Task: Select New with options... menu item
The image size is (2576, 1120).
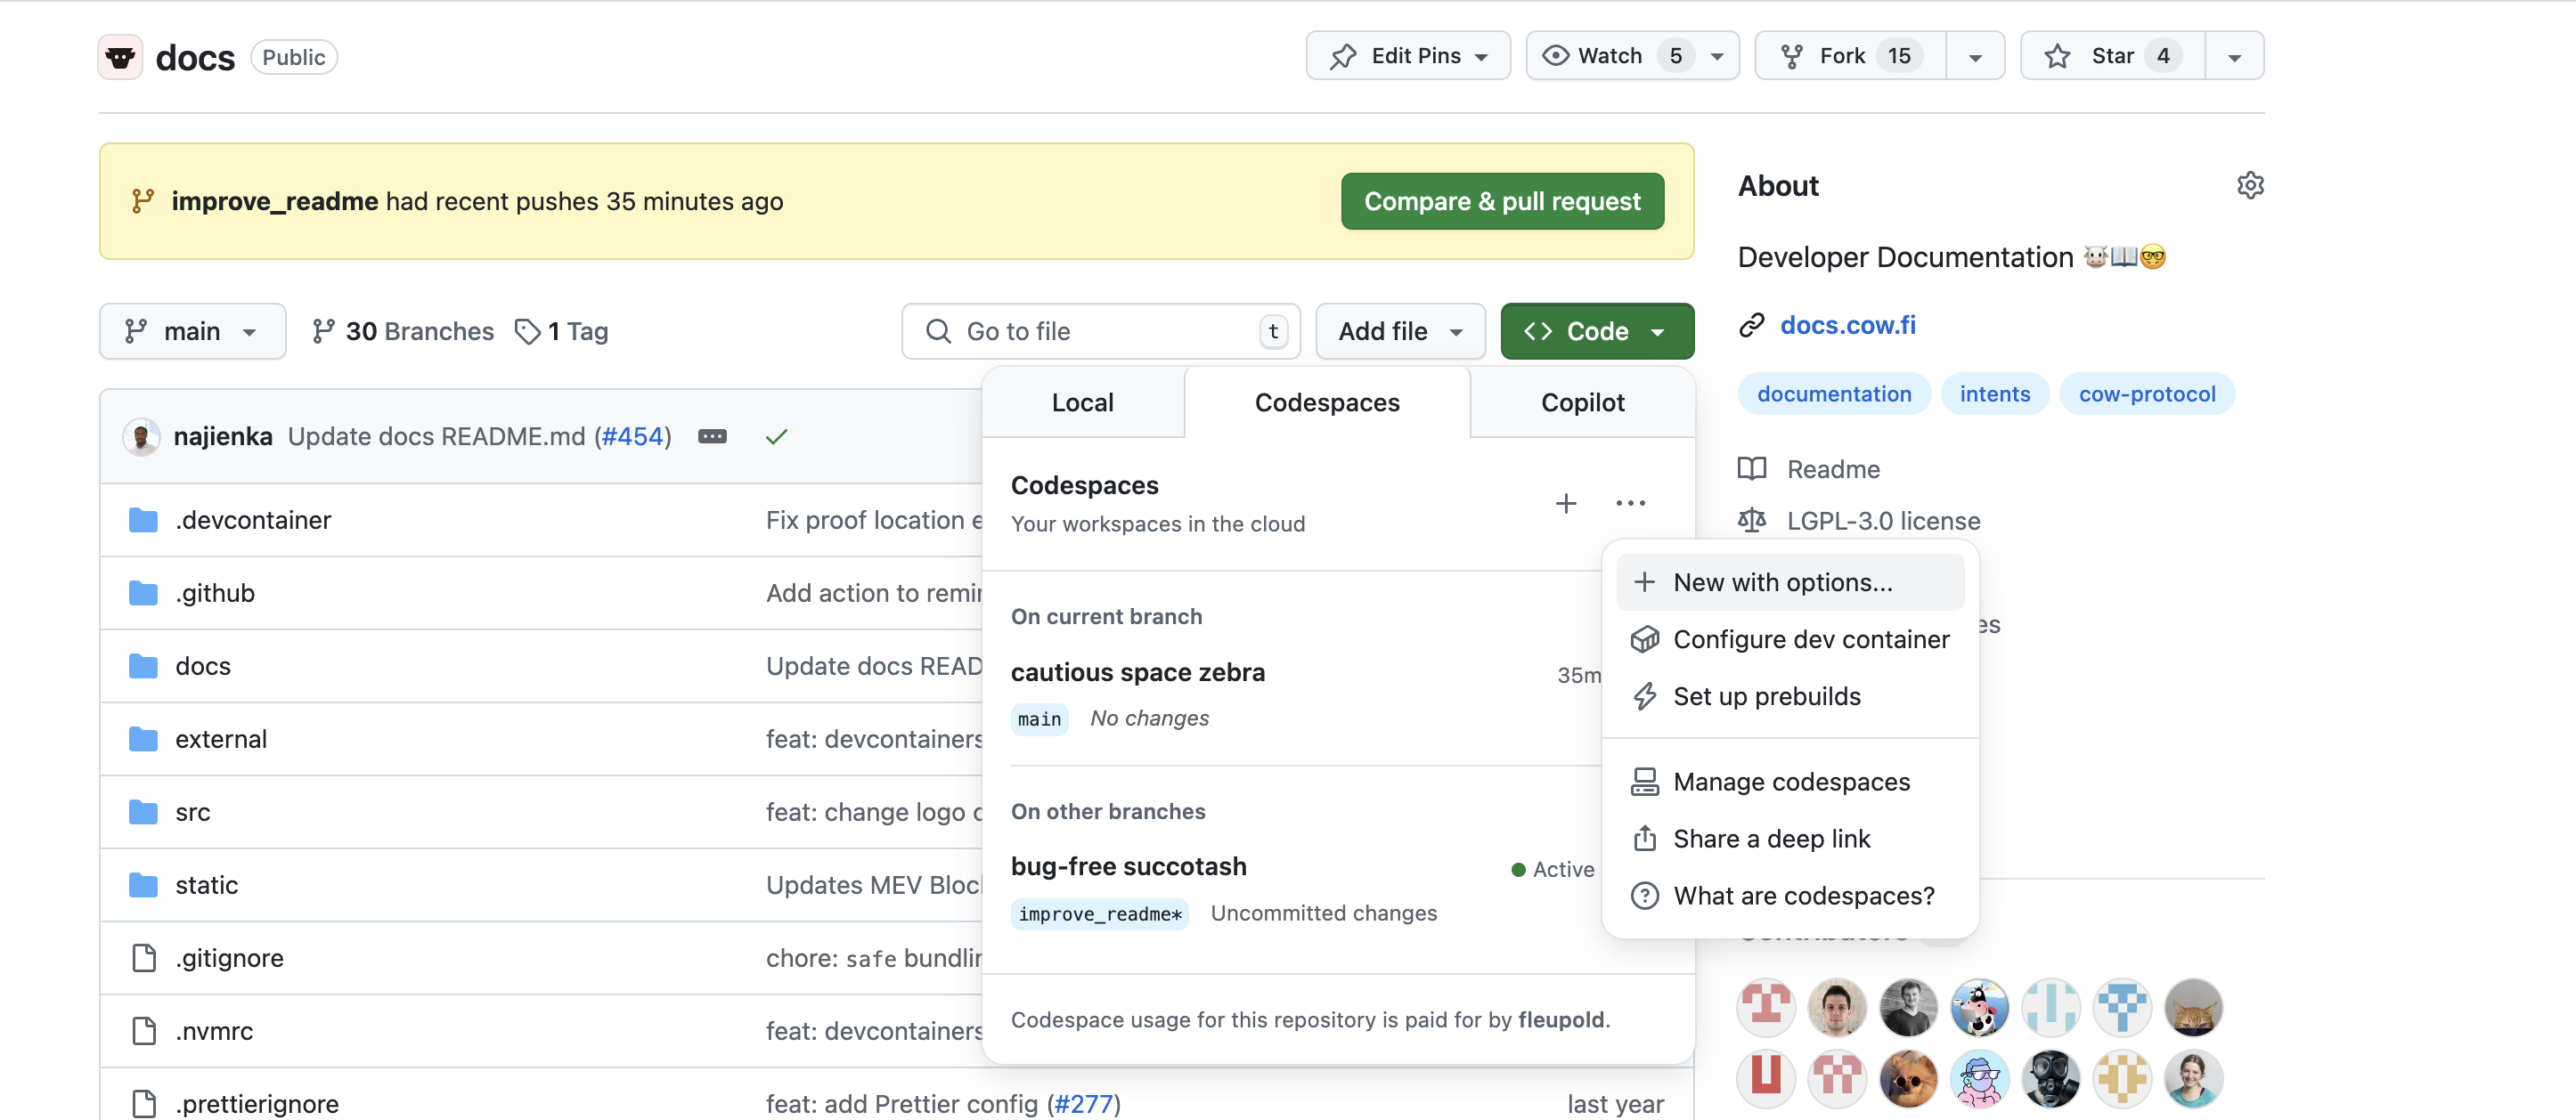Action: pos(1790,582)
